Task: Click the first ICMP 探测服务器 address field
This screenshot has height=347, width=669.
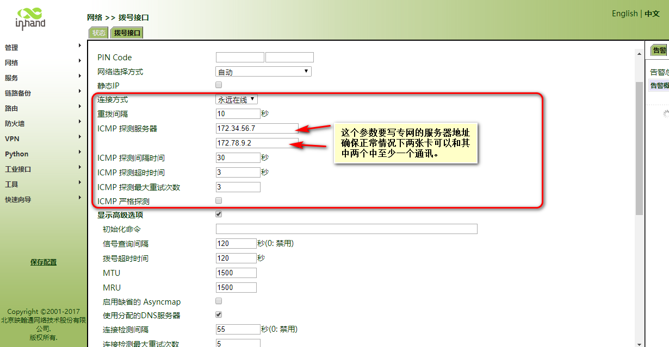Action: click(257, 128)
